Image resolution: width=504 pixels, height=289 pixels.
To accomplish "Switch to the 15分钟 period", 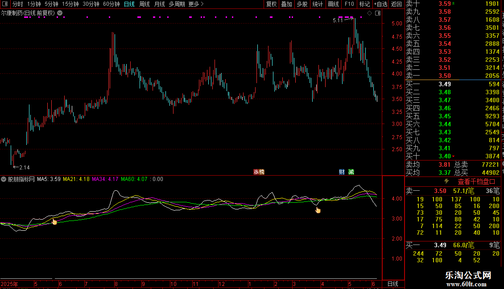I will [70, 4].
